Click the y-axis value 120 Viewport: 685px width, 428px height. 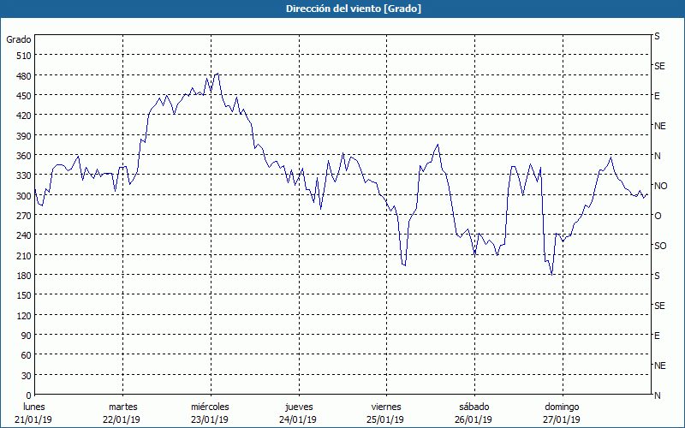[x=24, y=316]
